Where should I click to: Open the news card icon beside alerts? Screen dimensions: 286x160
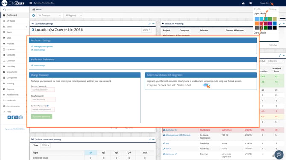[251, 3]
